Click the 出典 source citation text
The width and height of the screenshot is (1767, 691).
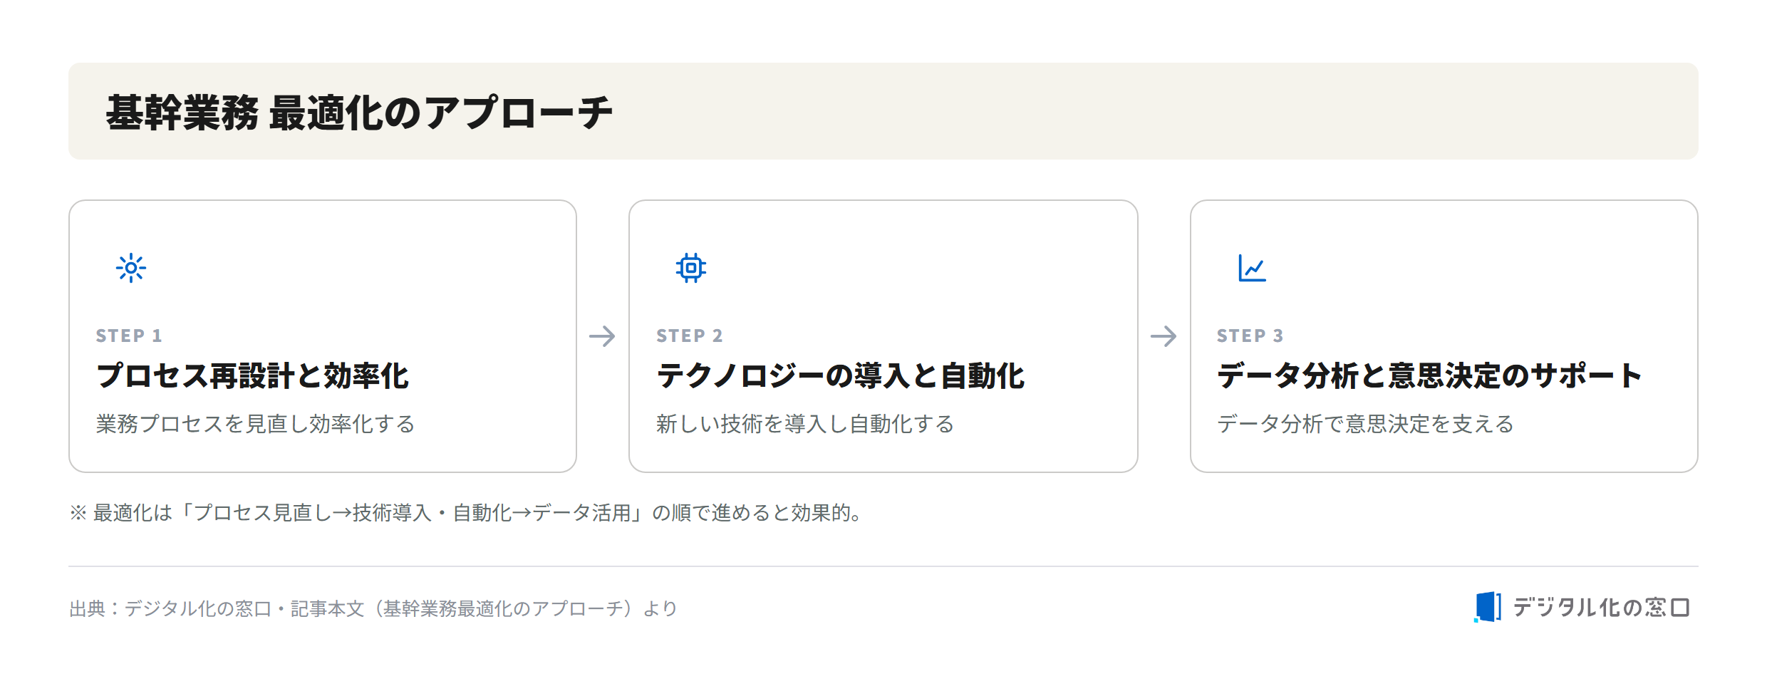click(x=373, y=608)
